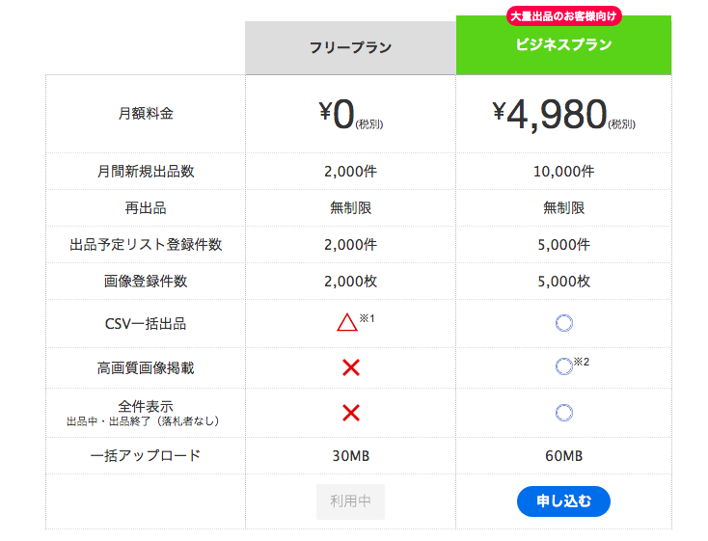Click the business plan circle for CSV一括出品

[564, 324]
